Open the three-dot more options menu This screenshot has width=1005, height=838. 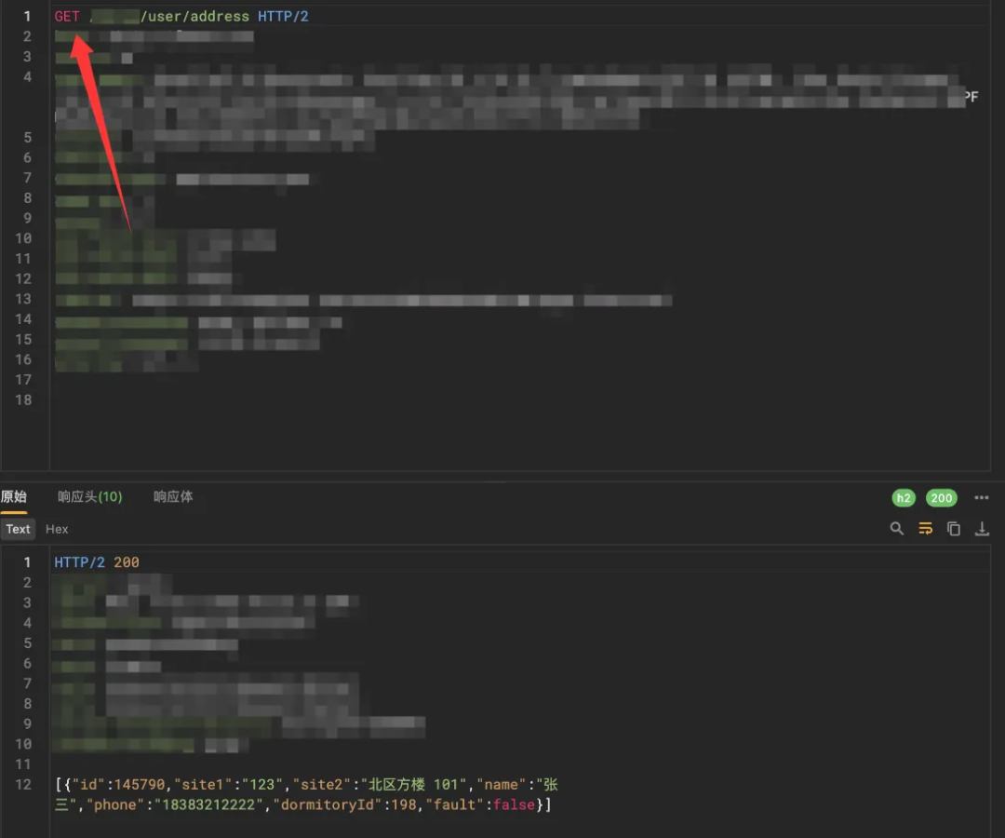[x=982, y=497]
